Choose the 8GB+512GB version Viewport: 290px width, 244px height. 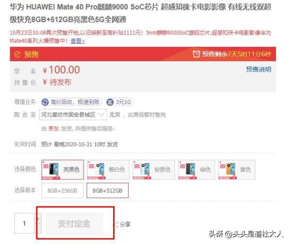107,190
